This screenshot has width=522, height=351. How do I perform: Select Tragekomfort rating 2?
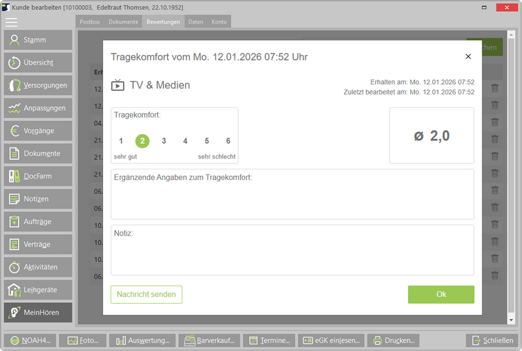142,141
